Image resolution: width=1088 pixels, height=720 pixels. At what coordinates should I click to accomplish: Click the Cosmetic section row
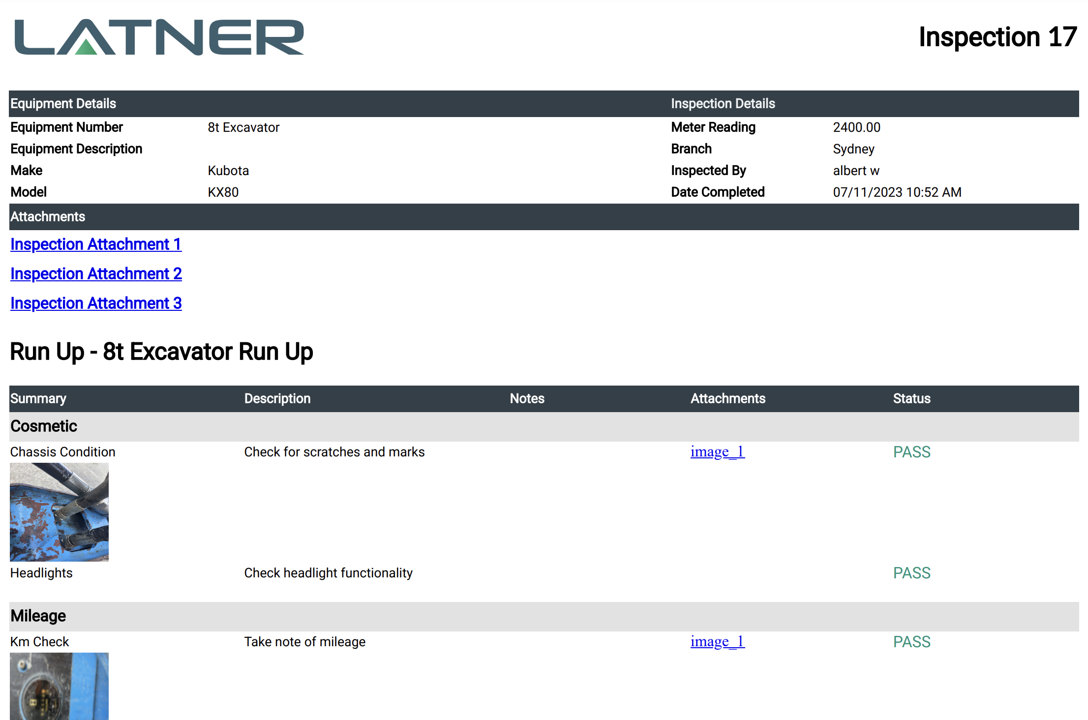click(x=44, y=426)
